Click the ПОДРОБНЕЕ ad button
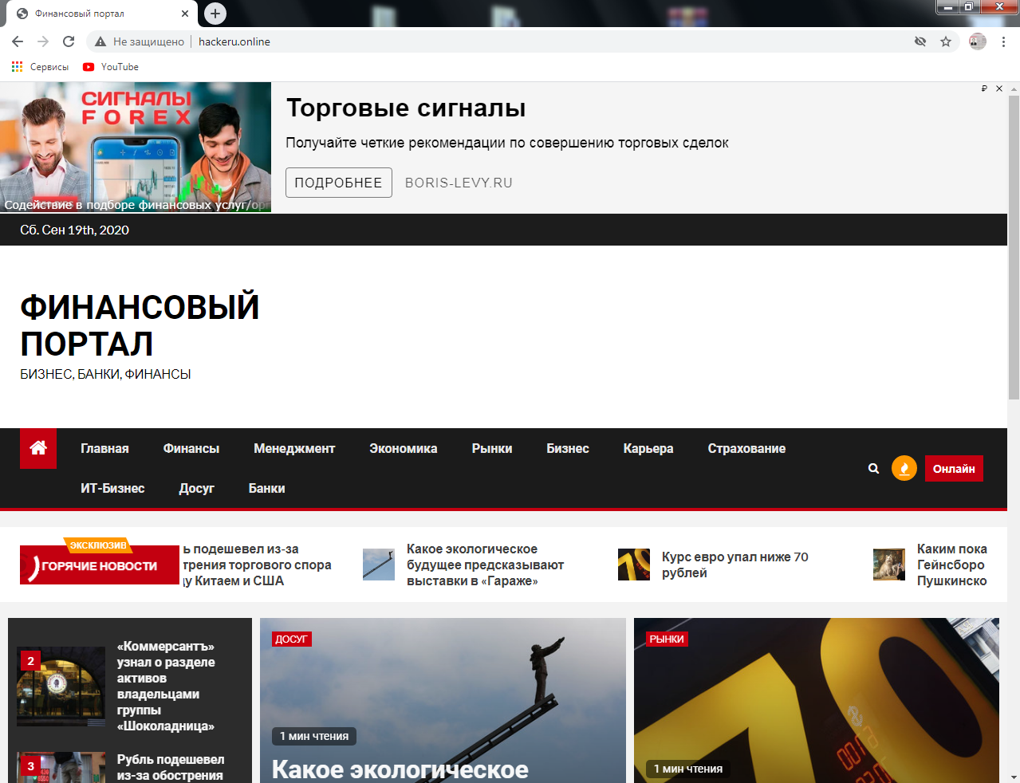The image size is (1020, 783). [x=339, y=183]
